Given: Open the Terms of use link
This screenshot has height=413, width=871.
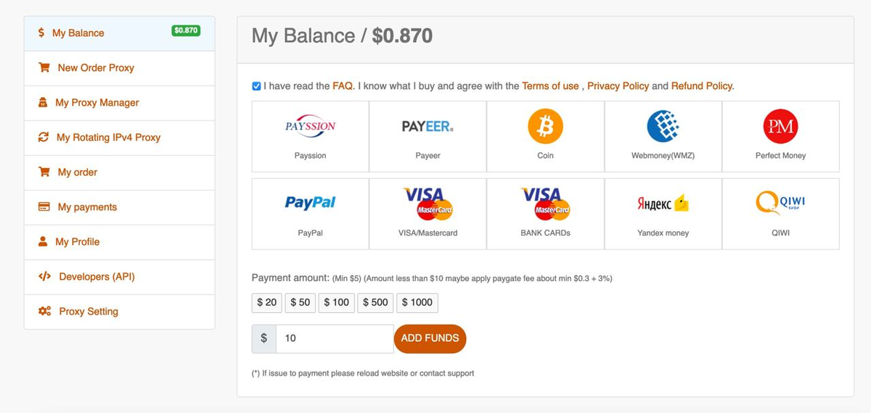Looking at the screenshot, I should click(550, 85).
